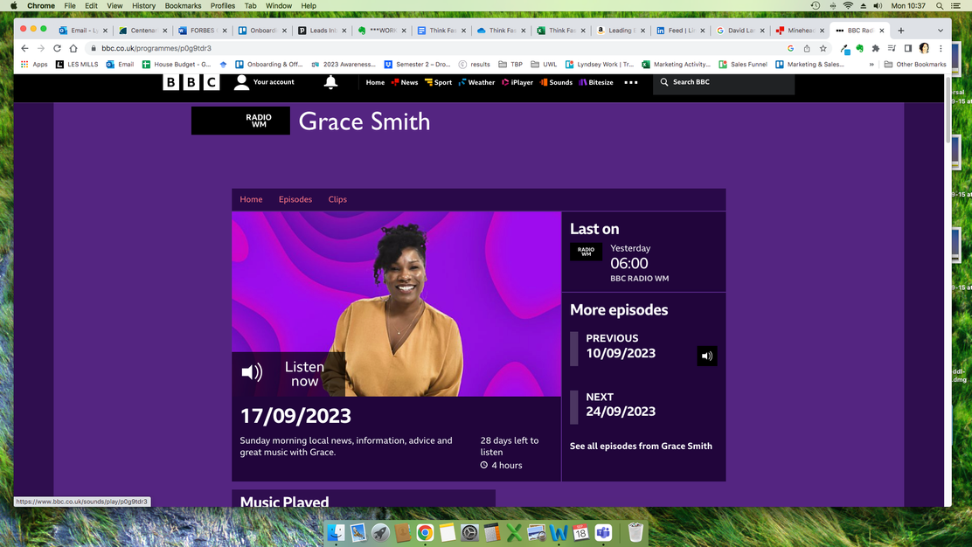Open LES MILLS bookmark
Image resolution: width=972 pixels, height=547 pixels.
tap(77, 65)
